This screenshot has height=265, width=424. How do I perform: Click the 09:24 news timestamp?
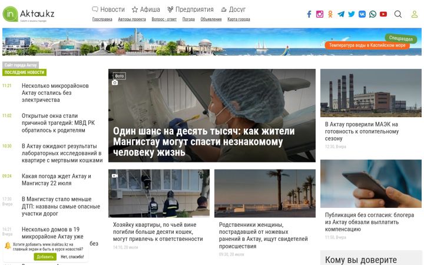click(7, 176)
